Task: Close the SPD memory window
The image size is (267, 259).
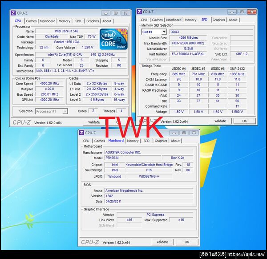Action: pos(252,12)
